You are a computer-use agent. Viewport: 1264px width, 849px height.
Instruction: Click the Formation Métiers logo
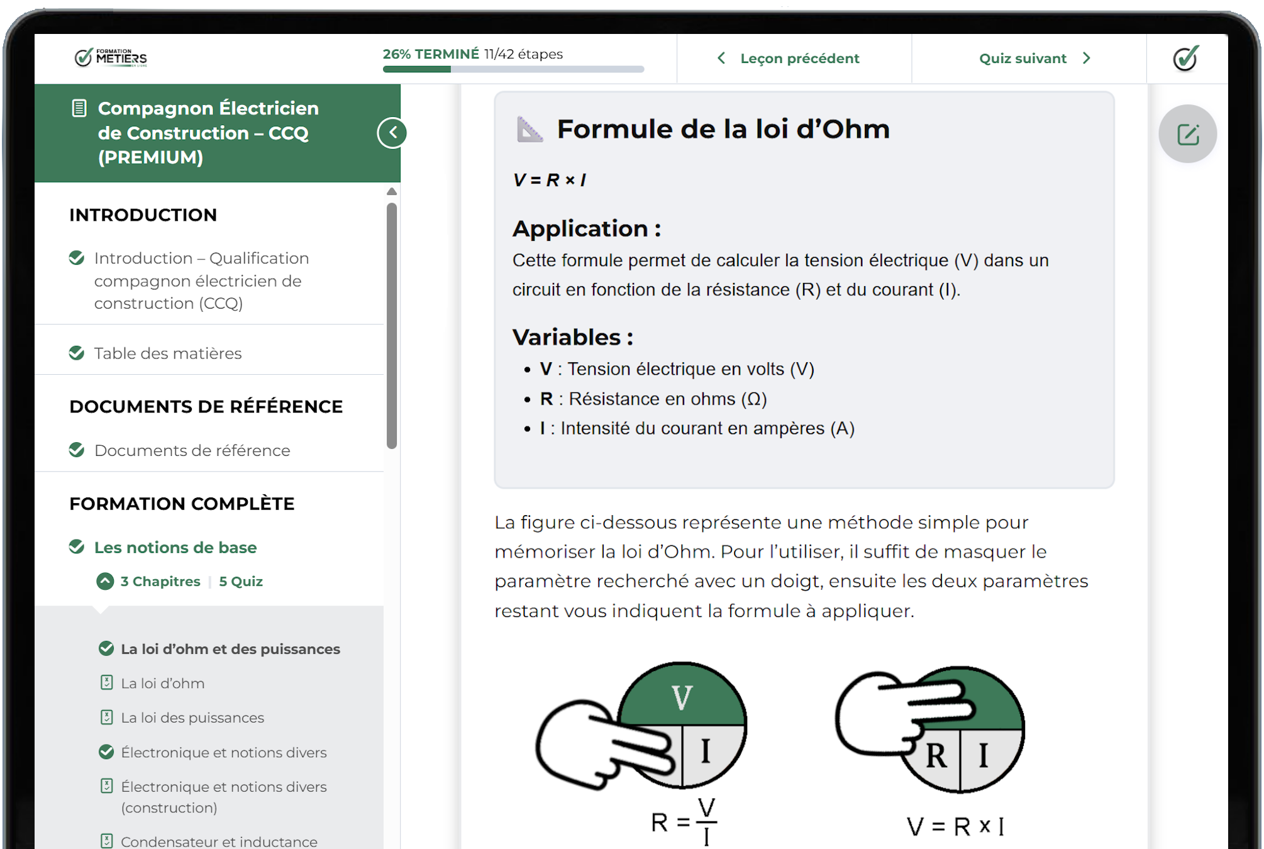click(111, 58)
